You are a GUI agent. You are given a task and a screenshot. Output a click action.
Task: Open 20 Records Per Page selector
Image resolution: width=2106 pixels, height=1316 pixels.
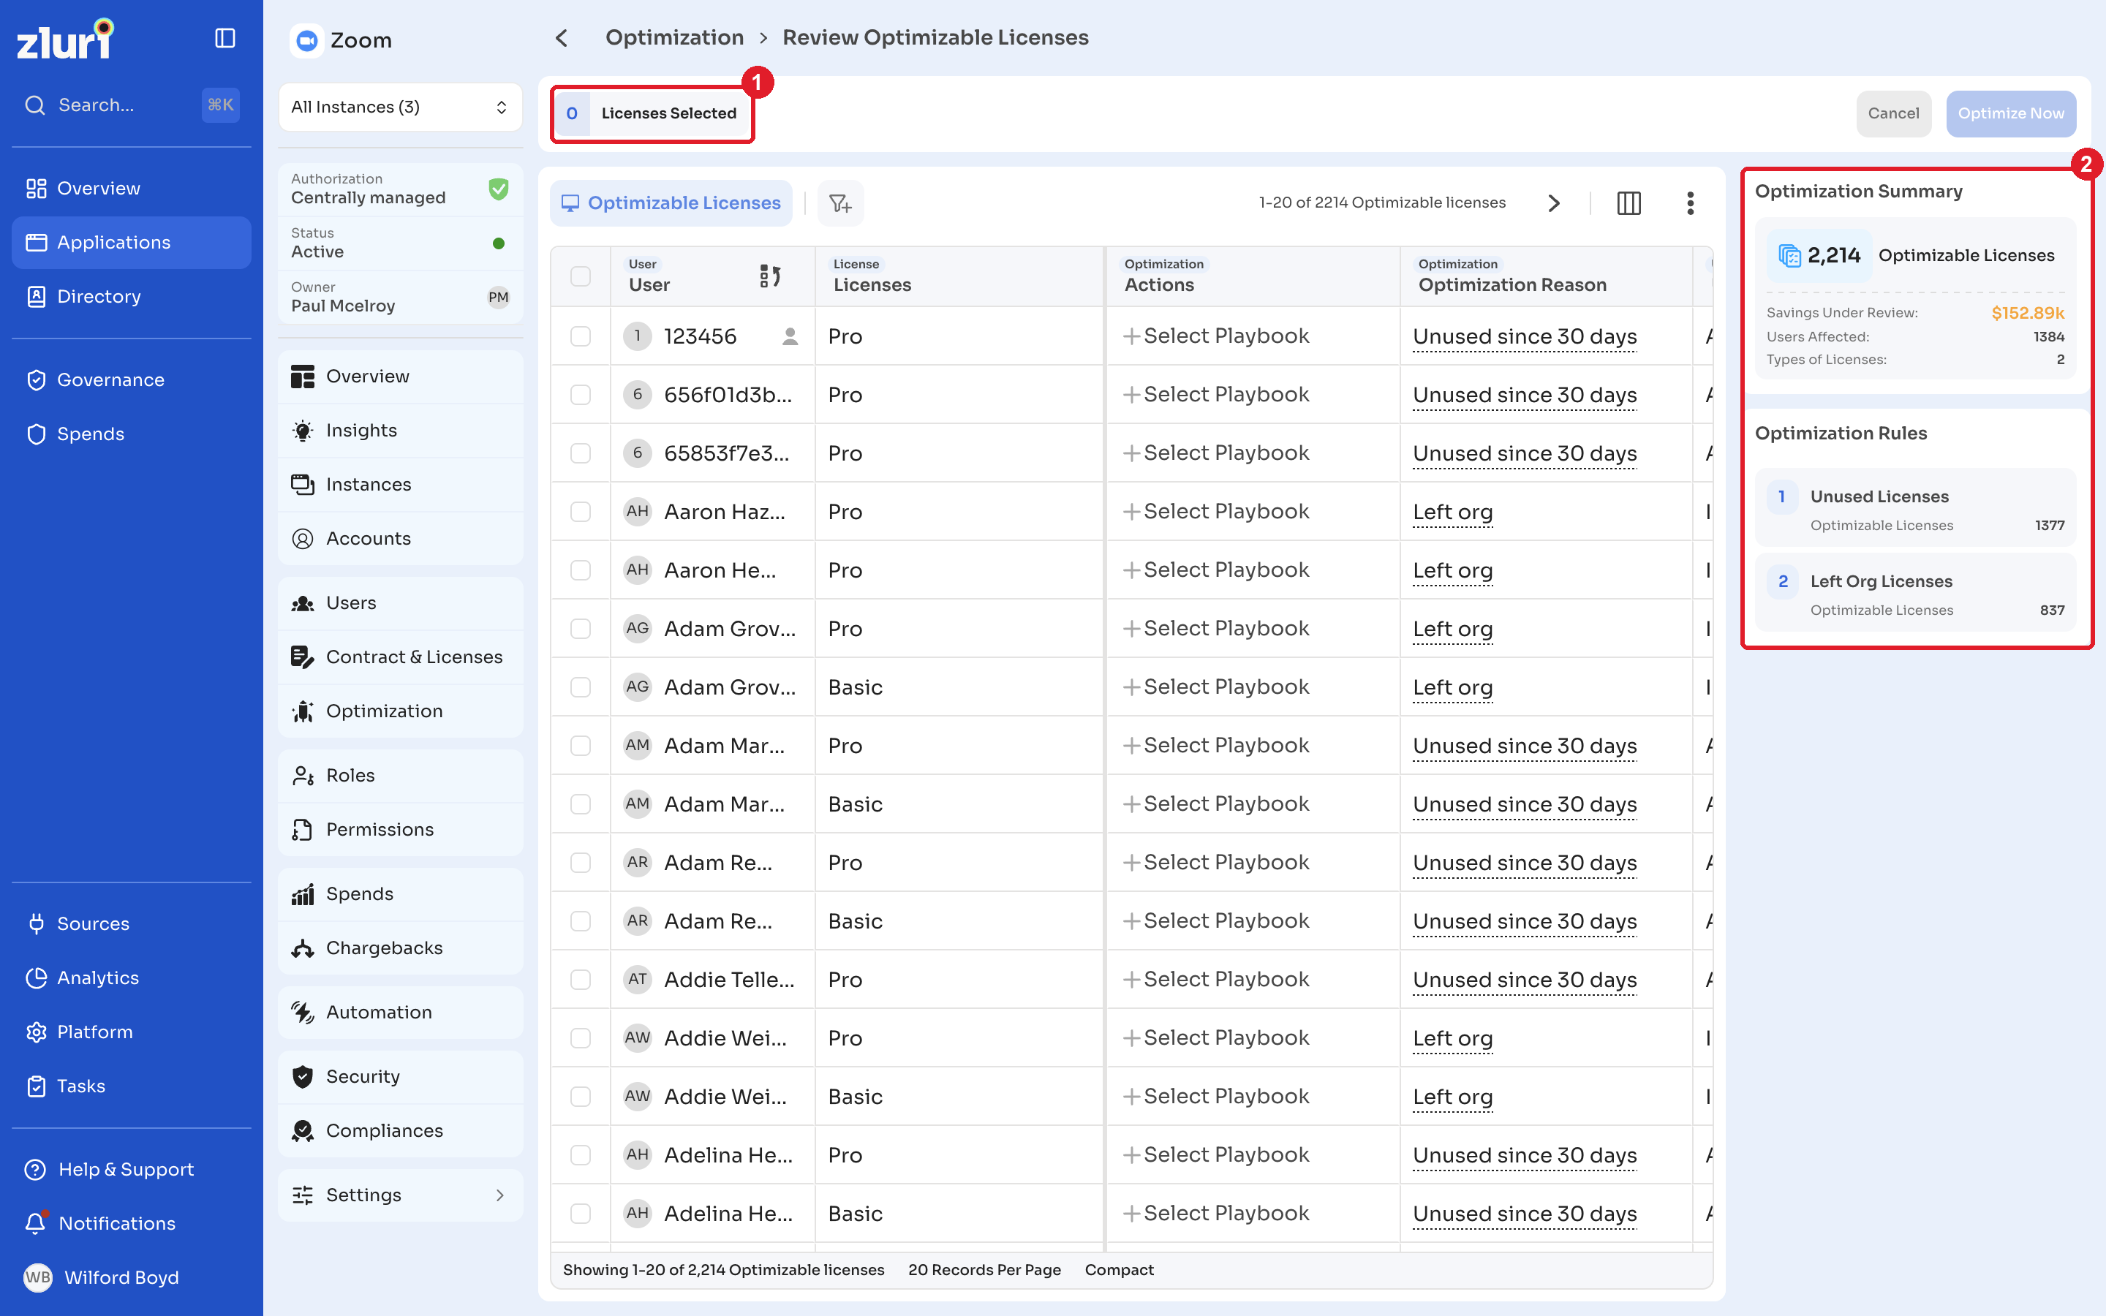pyautogui.click(x=984, y=1269)
